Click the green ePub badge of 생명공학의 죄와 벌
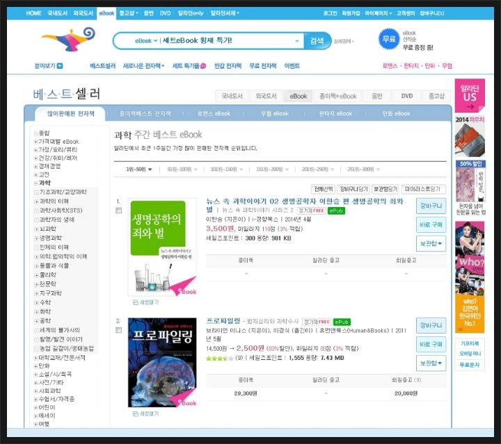The width and height of the screenshot is (501, 444). pyautogui.click(x=337, y=211)
